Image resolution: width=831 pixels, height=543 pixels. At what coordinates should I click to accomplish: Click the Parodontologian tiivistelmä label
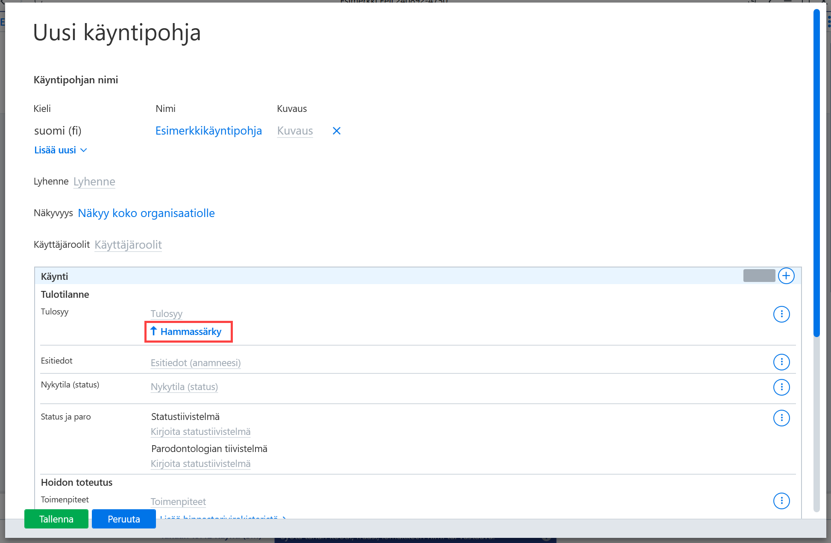click(209, 449)
